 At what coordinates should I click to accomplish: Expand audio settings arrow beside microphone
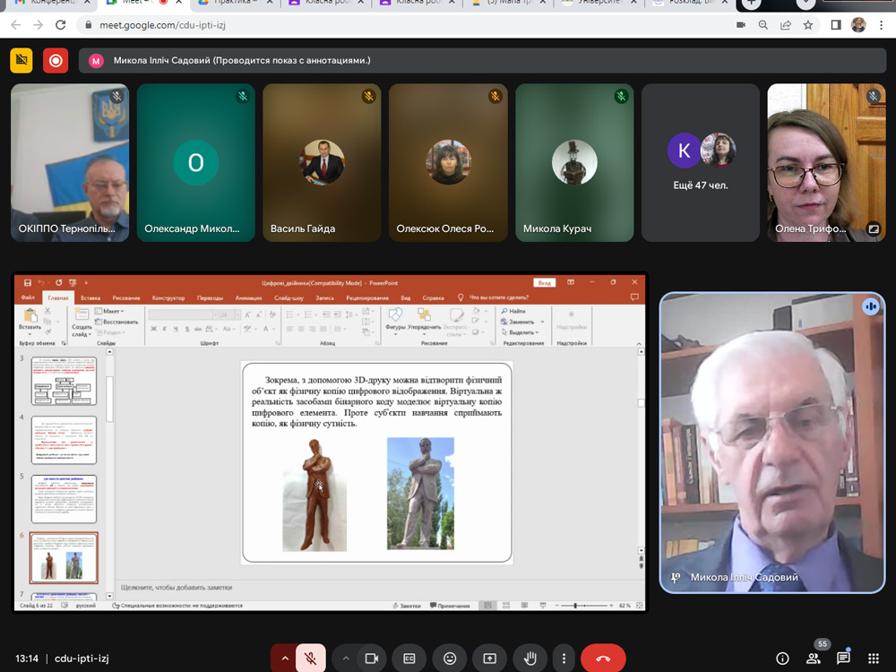(285, 659)
